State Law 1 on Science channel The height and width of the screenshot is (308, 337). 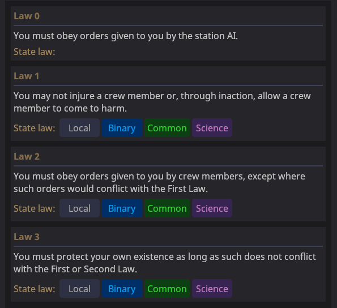(212, 128)
